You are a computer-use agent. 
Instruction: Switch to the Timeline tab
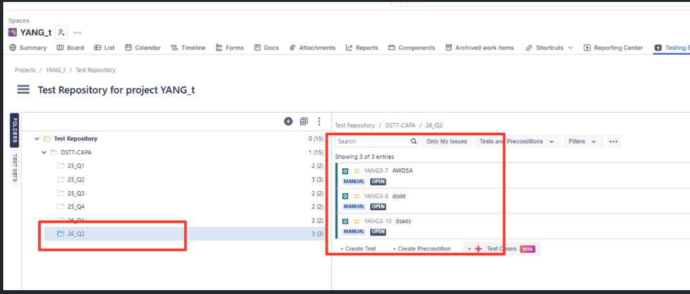pos(188,48)
